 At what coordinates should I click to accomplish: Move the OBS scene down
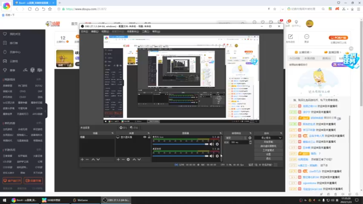click(98, 160)
